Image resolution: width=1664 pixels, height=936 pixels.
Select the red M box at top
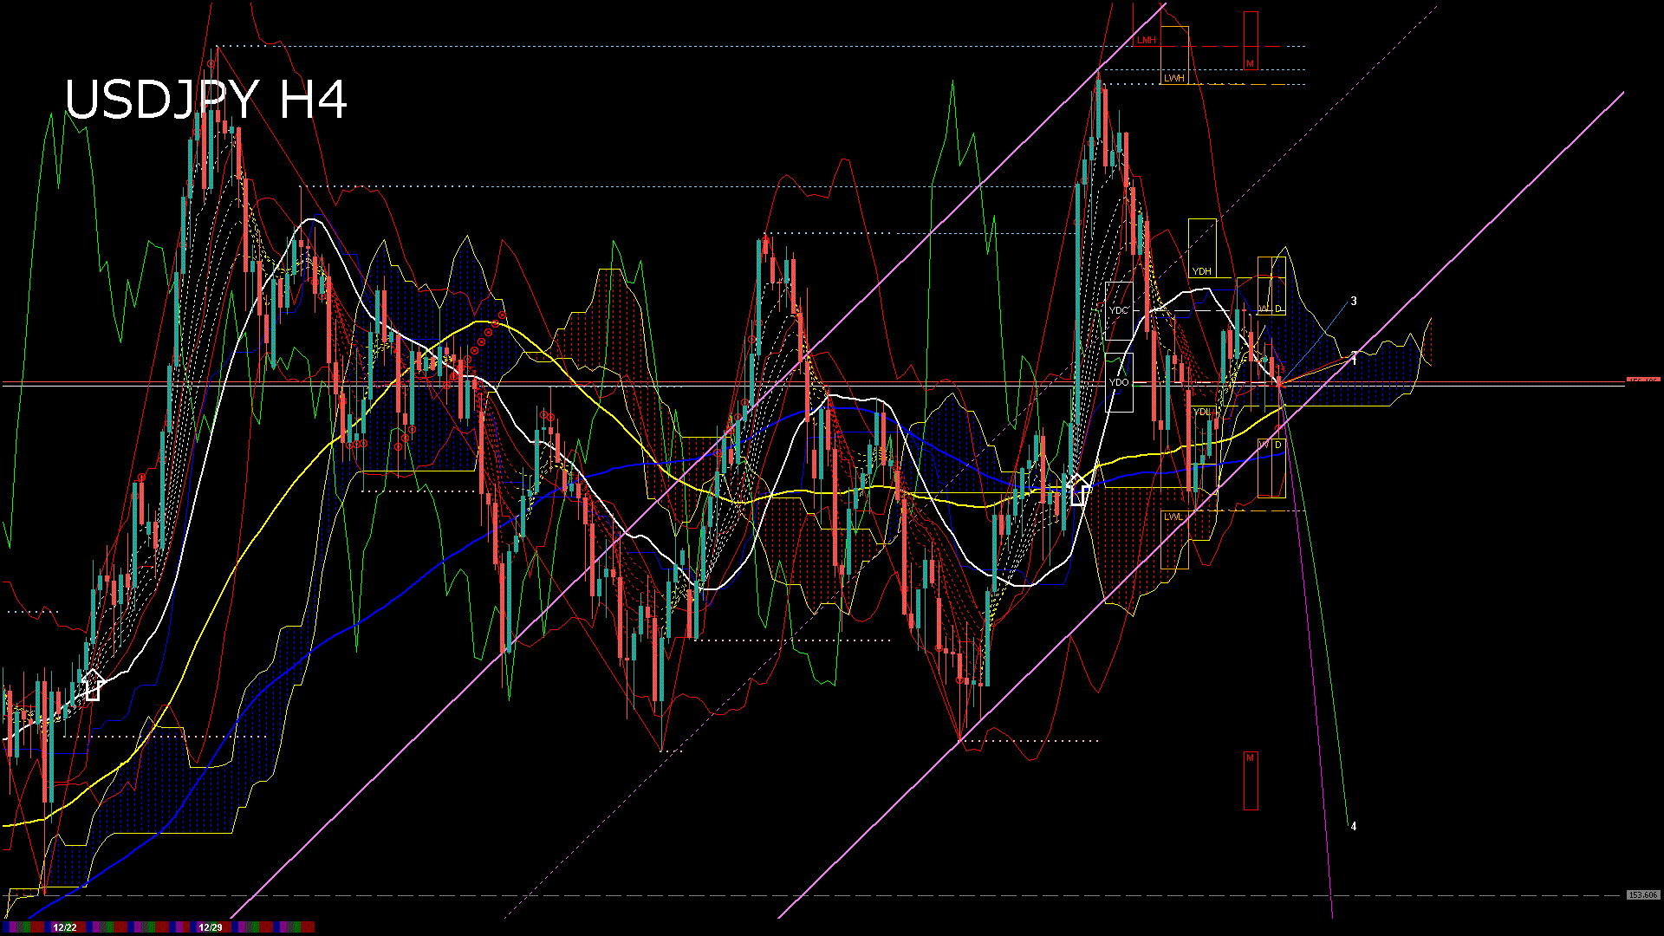pos(1251,63)
